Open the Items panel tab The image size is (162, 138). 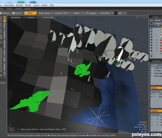(156, 17)
